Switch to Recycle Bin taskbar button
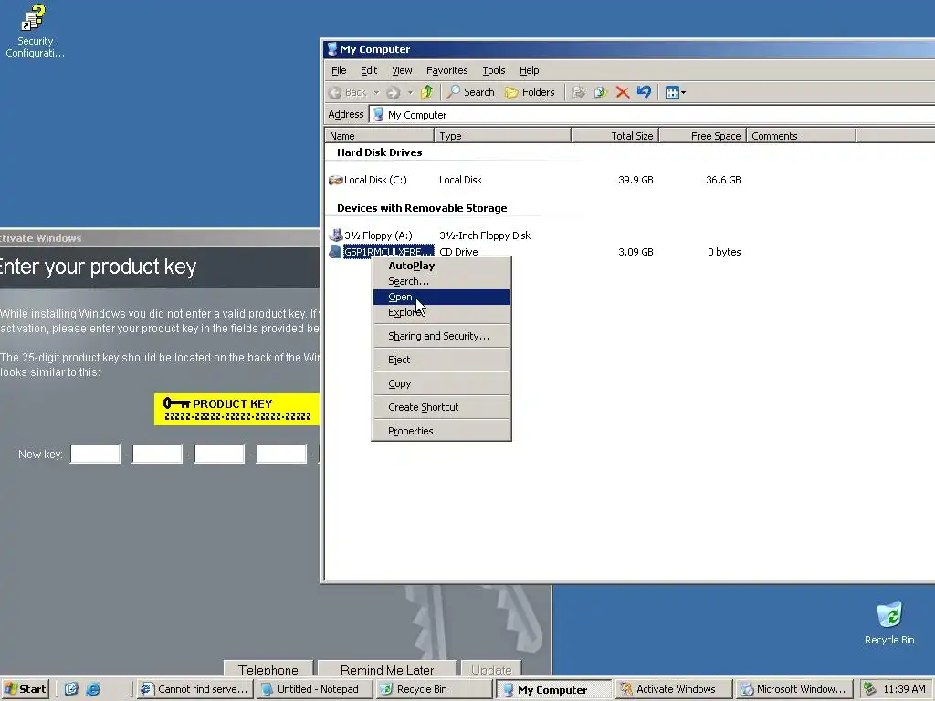The height and width of the screenshot is (701, 935). click(435, 689)
